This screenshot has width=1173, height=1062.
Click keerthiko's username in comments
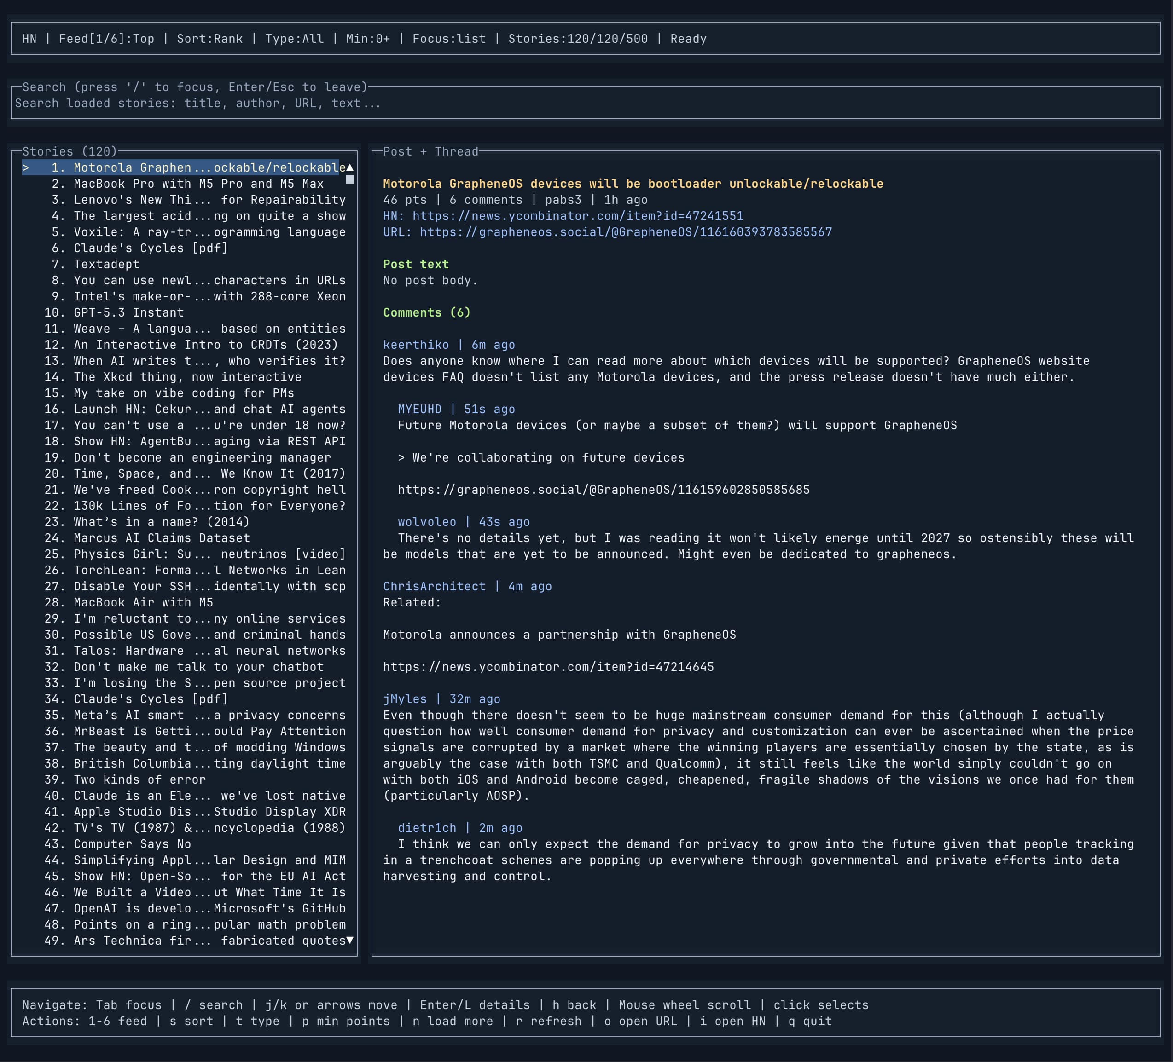[x=417, y=344]
